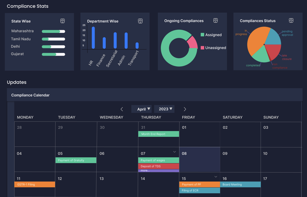307x197 pixels.
Task: Open the Board Meeting event
Action: pos(240,184)
